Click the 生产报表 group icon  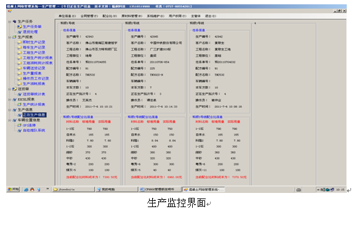pyautogui.click(x=14, y=37)
